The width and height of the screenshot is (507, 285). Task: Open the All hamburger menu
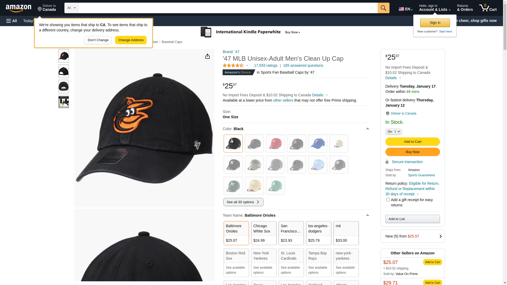point(12,21)
